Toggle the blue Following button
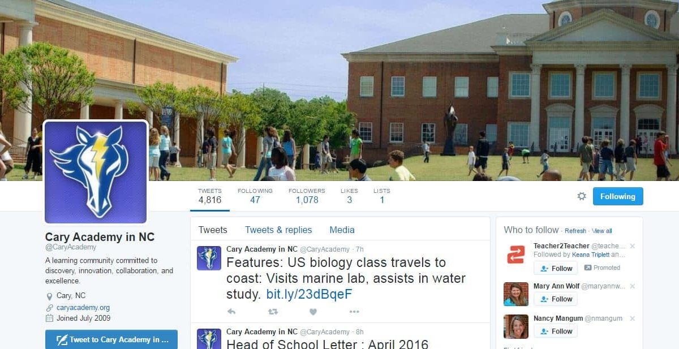The width and height of the screenshot is (679, 349). [x=618, y=196]
